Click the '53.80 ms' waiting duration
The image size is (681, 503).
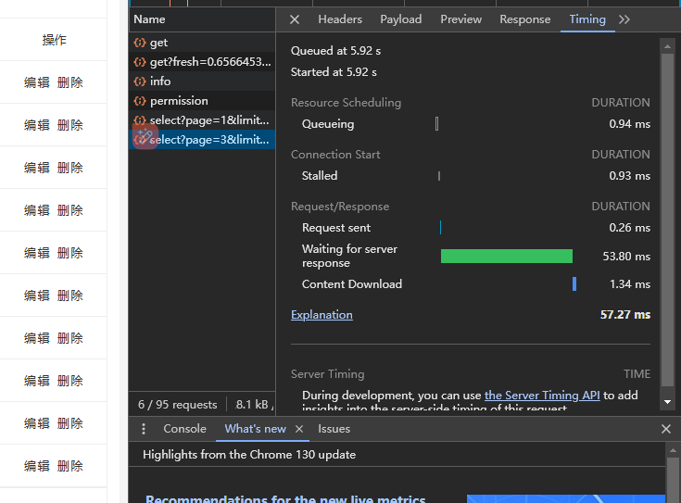click(x=626, y=257)
